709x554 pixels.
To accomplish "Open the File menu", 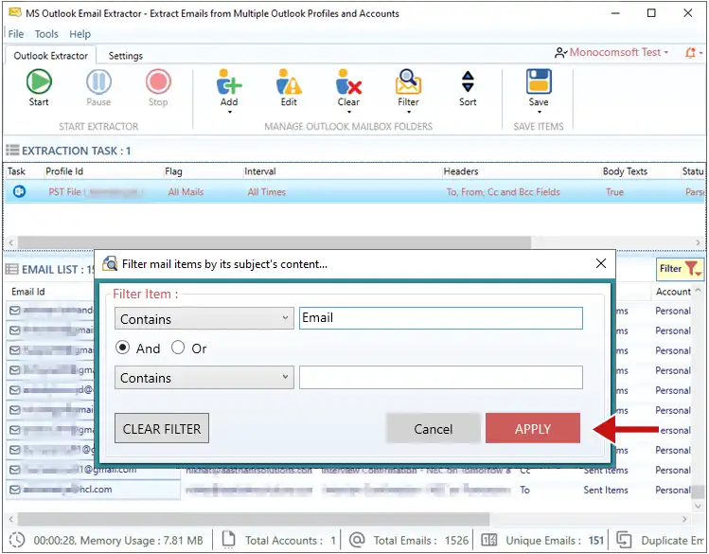I will pos(16,34).
